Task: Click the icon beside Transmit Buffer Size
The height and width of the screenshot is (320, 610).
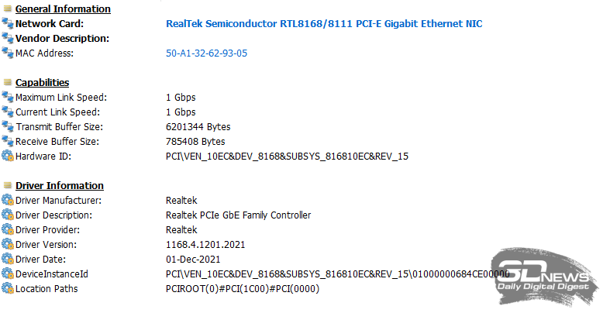Action: pyautogui.click(x=8, y=126)
